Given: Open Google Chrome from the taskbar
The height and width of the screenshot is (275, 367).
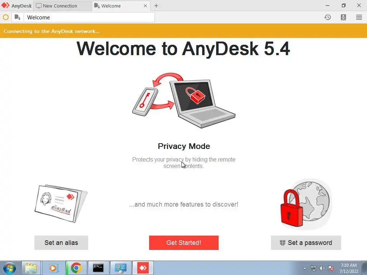Looking at the screenshot, I should (x=76, y=268).
